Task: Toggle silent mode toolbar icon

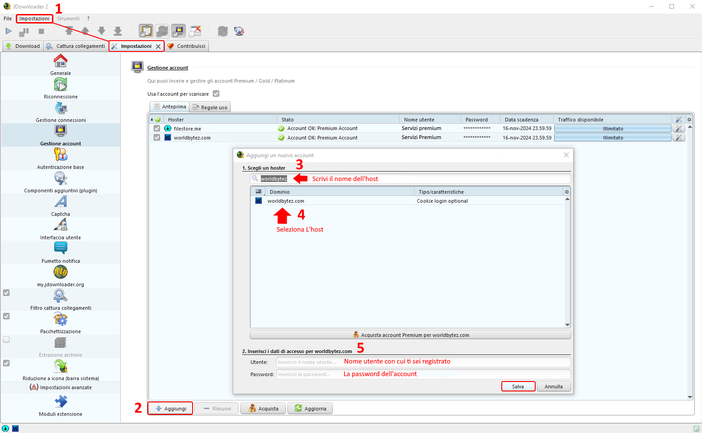Action: [x=195, y=31]
